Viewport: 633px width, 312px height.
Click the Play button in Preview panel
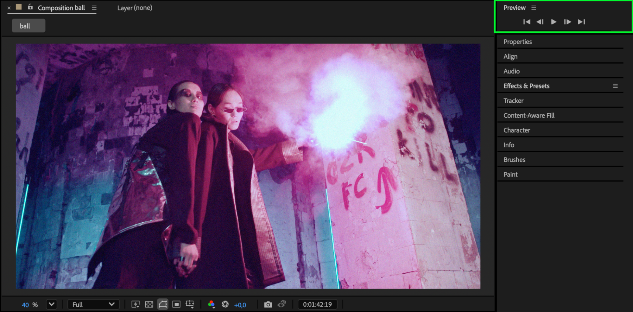point(554,22)
